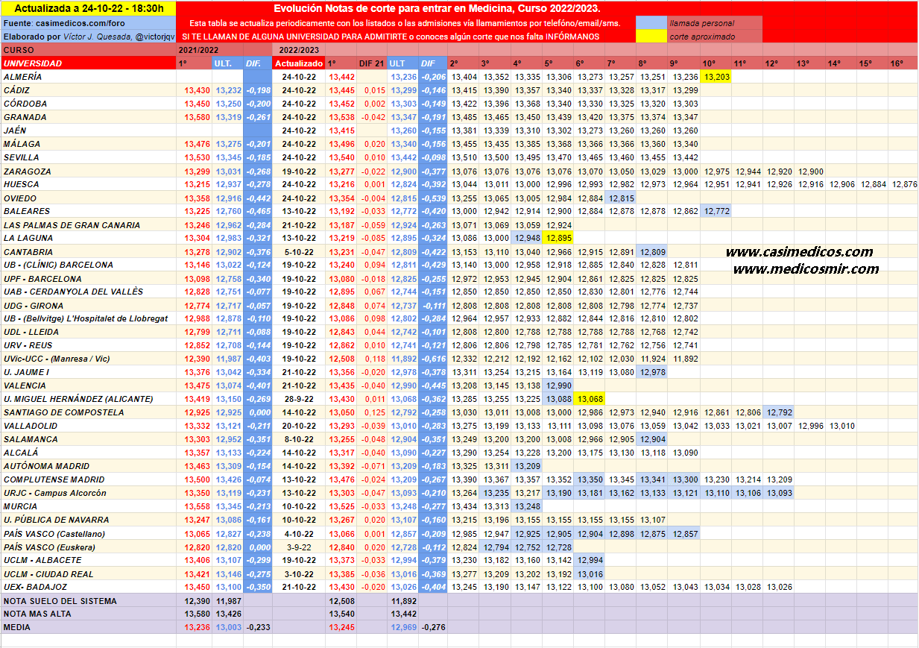This screenshot has width=919, height=648.
Task: Click the 'Actualizada a 24-10-22 - 18:30h' cell
Action: (88, 9)
